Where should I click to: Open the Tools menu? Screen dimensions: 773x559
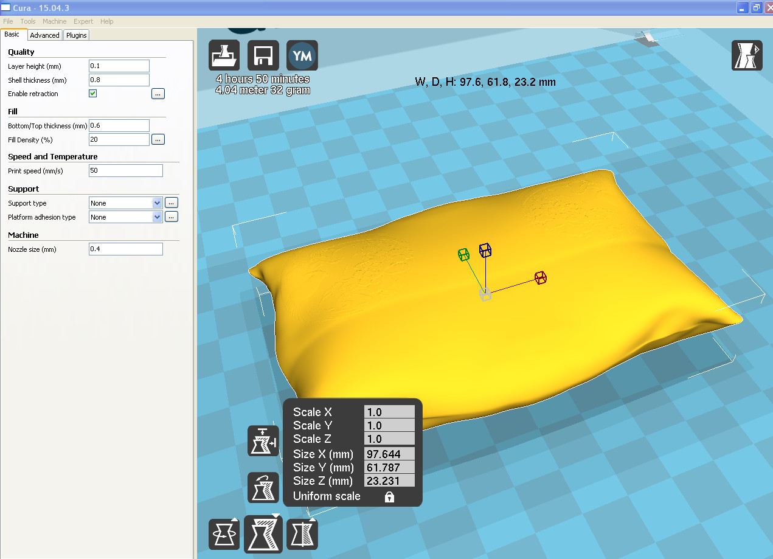(28, 21)
